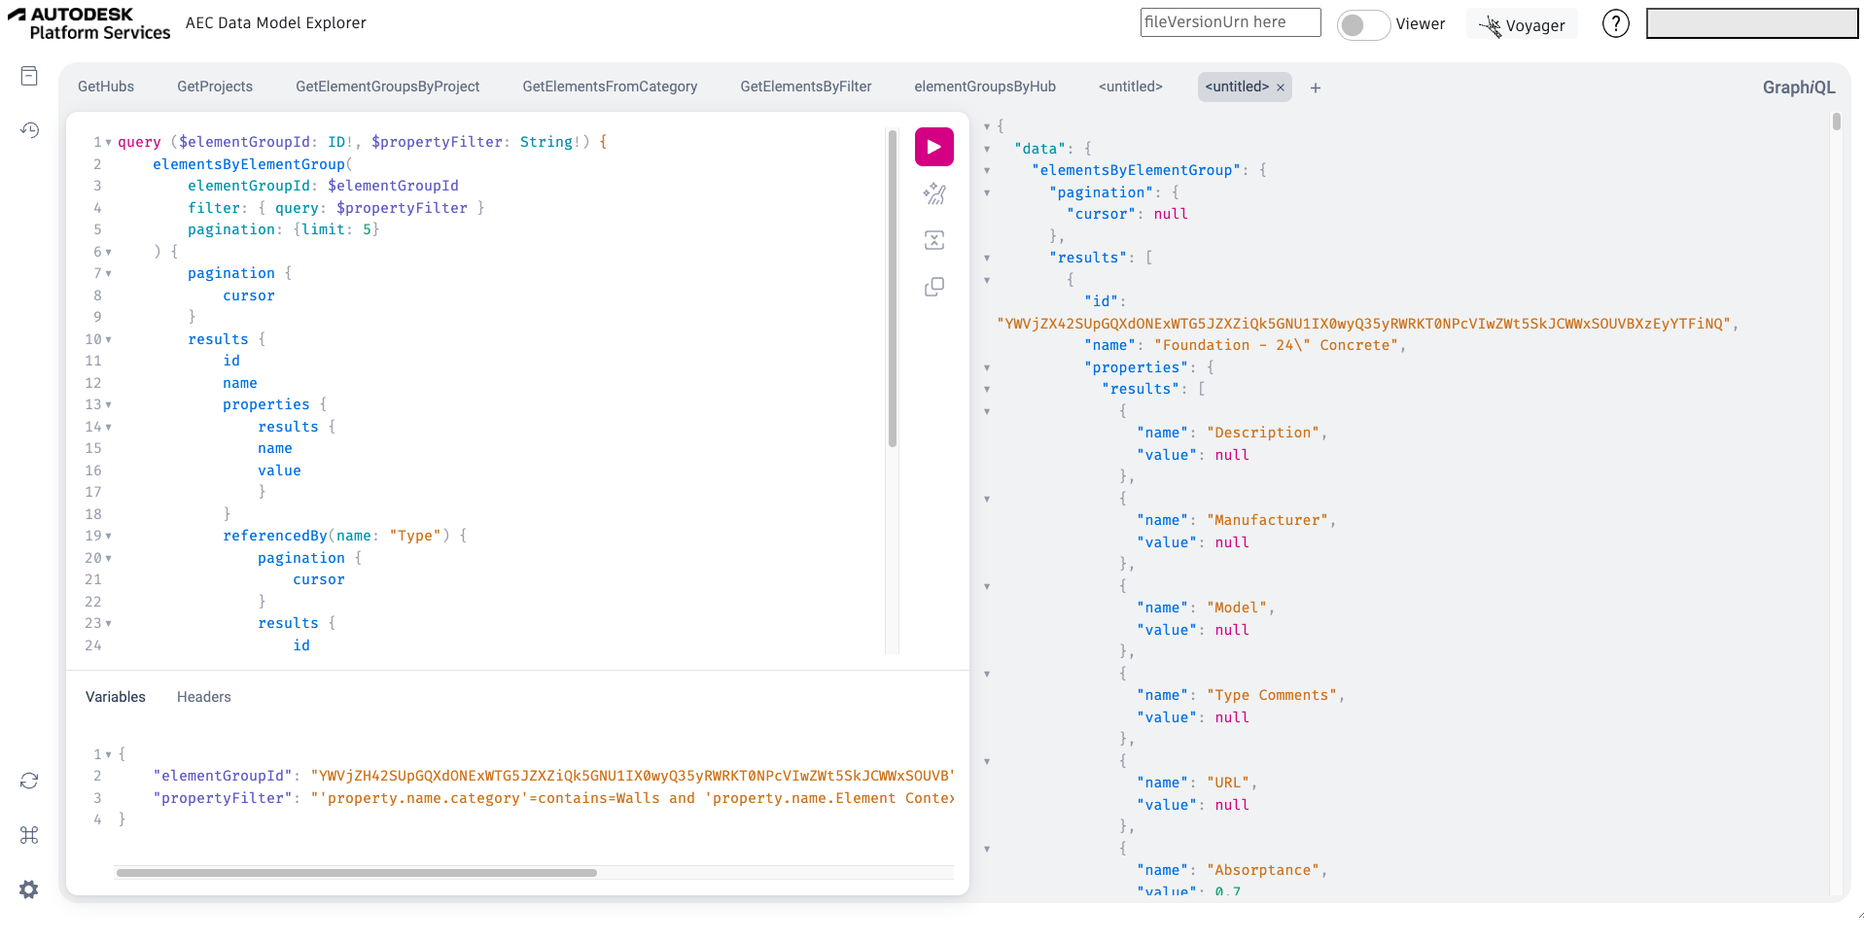Toggle the Viewer switch
Image resolution: width=1864 pixels, height=941 pixels.
pos(1362,24)
